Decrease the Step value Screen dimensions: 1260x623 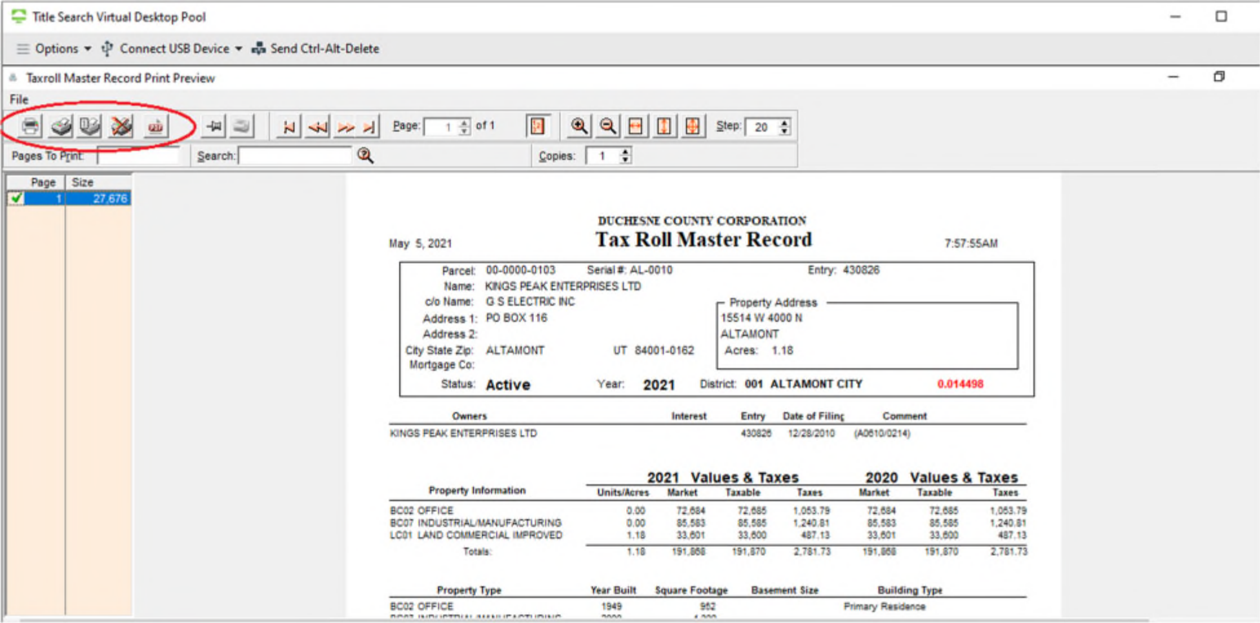[784, 131]
